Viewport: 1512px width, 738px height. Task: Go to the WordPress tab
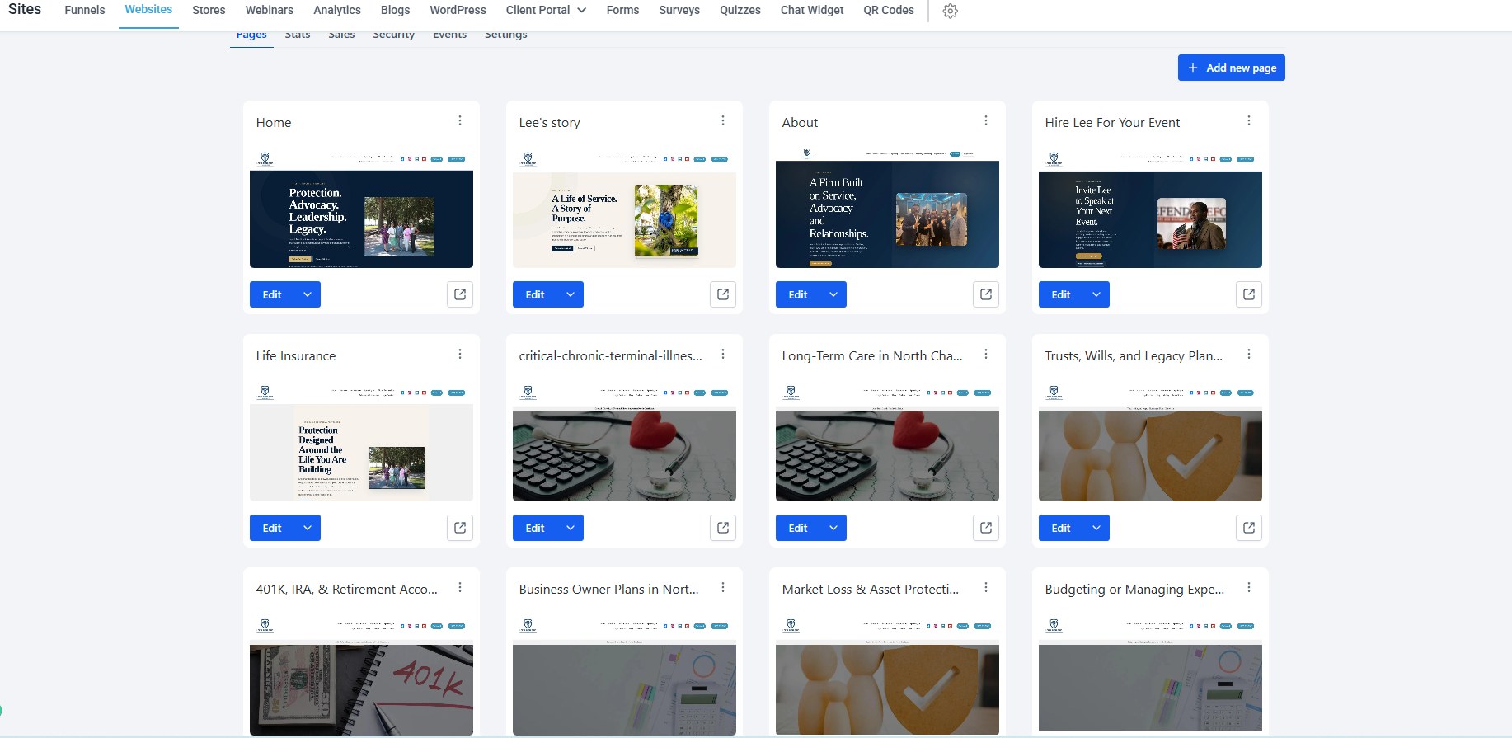pyautogui.click(x=458, y=10)
